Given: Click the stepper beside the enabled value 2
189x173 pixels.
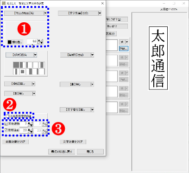Looking at the screenshot, I should [x=30, y=124].
